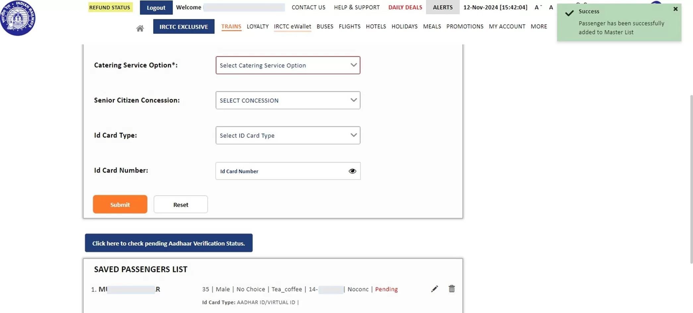693x313 pixels.
Task: Open the Catering Service Option dropdown
Action: pos(287,65)
